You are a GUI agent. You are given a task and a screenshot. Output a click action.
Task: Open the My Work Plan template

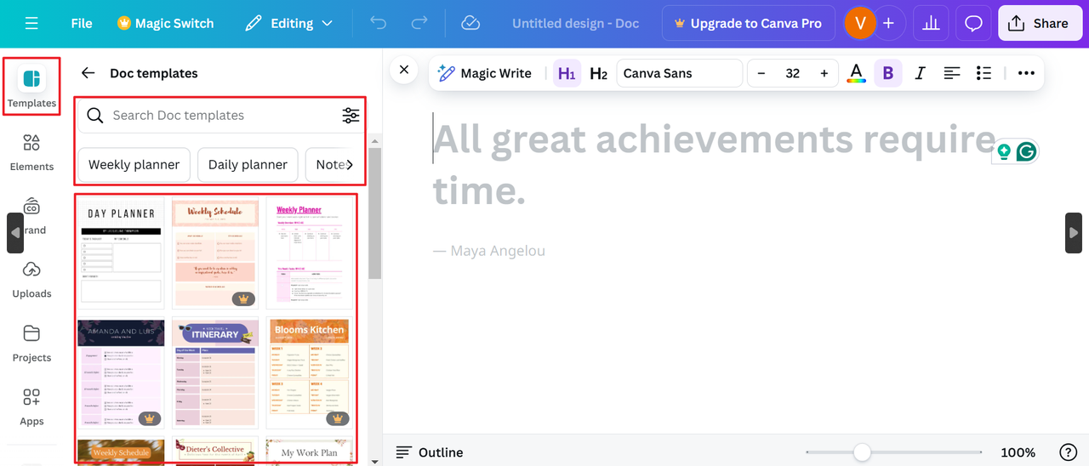point(309,451)
